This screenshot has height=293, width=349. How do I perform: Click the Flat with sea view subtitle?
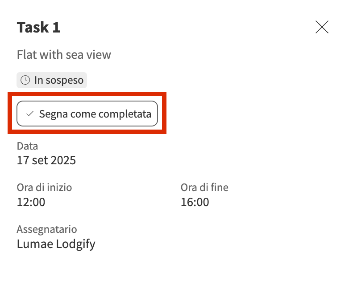tap(64, 55)
